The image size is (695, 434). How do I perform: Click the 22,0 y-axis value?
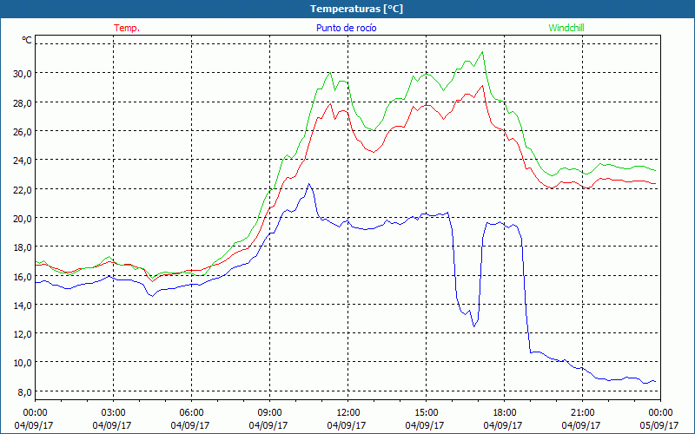coord(23,189)
